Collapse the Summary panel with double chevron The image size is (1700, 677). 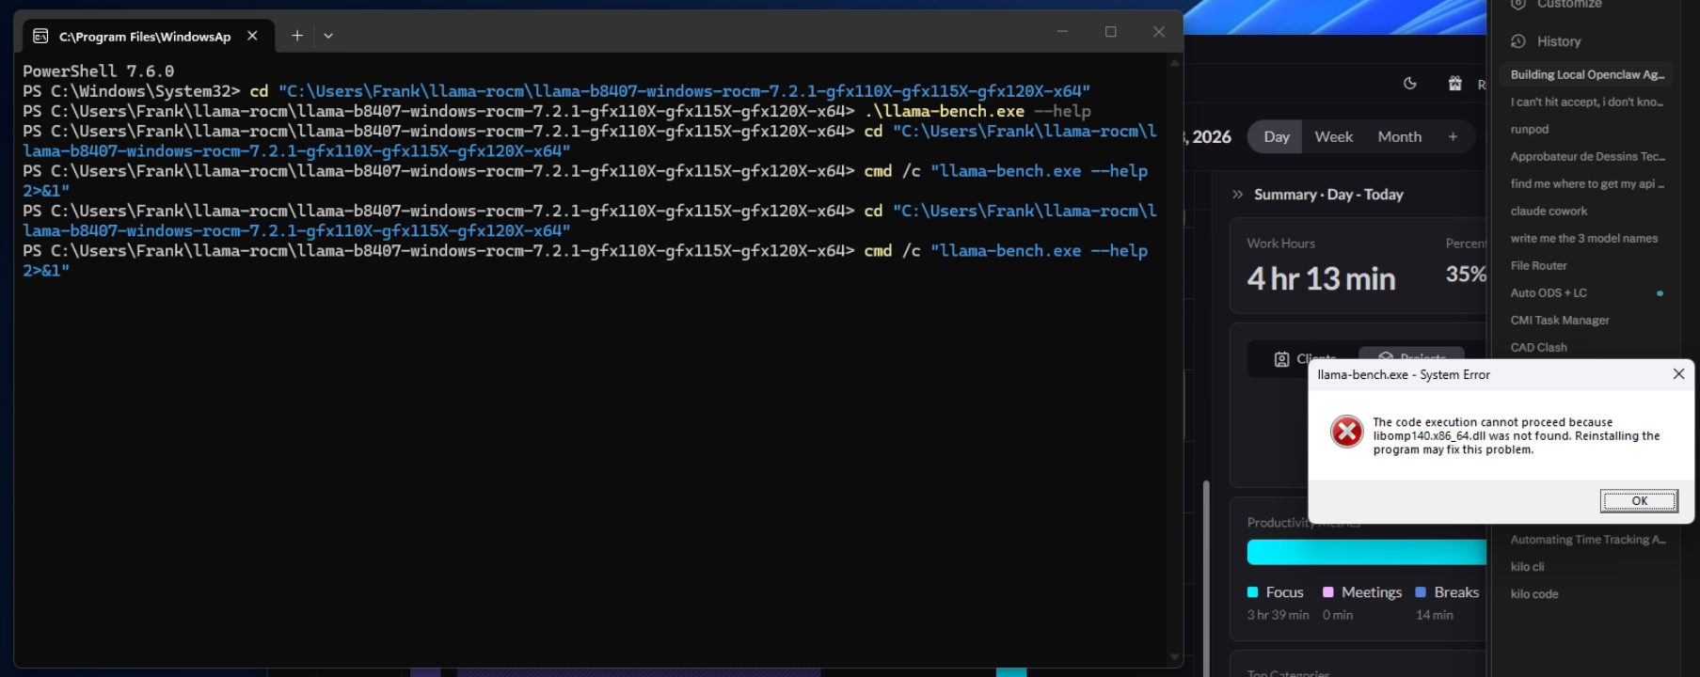pos(1237,195)
